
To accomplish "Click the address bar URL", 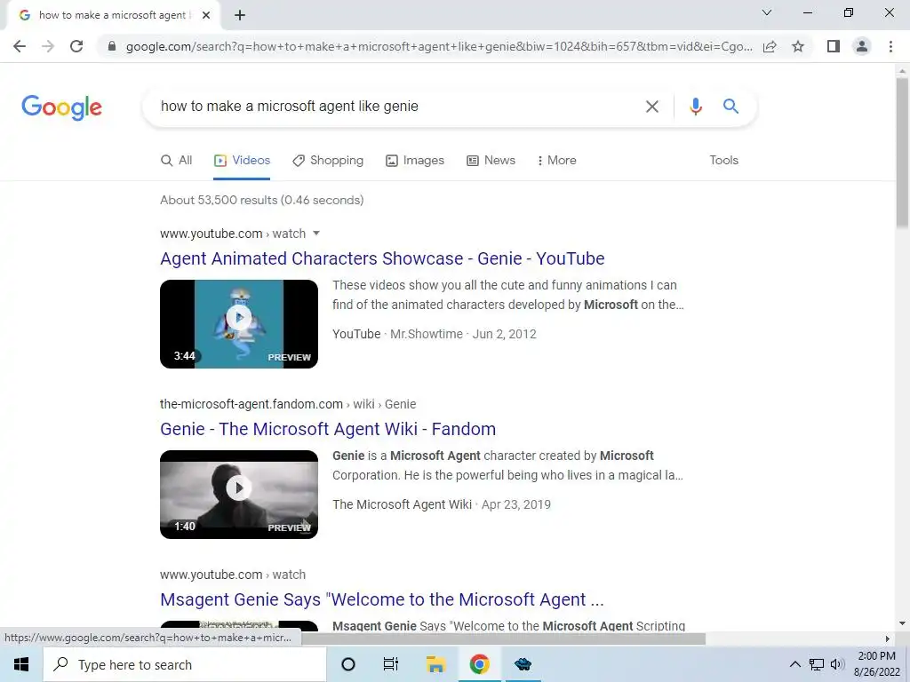I will coord(439,46).
